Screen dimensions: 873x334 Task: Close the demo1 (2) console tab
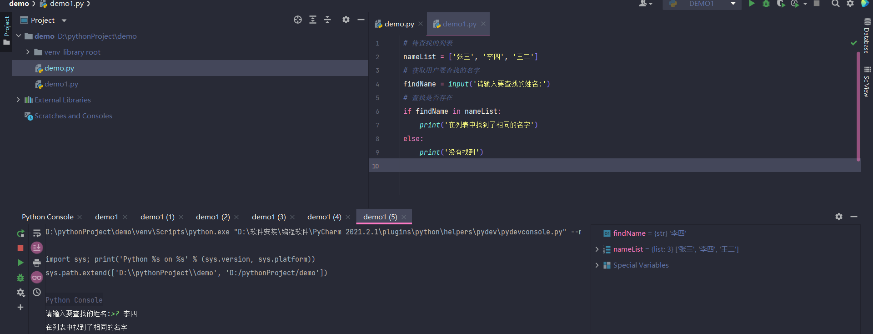pyautogui.click(x=236, y=217)
